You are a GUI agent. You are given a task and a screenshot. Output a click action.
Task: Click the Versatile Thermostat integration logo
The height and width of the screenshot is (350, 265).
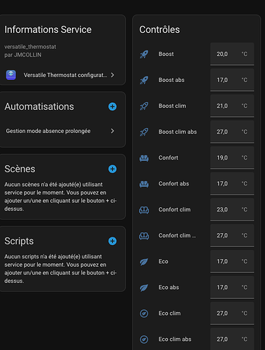point(10,75)
